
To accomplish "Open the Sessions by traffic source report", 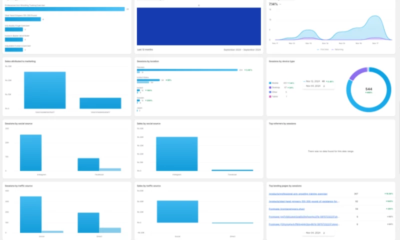I will pyautogui.click(x=18, y=185).
